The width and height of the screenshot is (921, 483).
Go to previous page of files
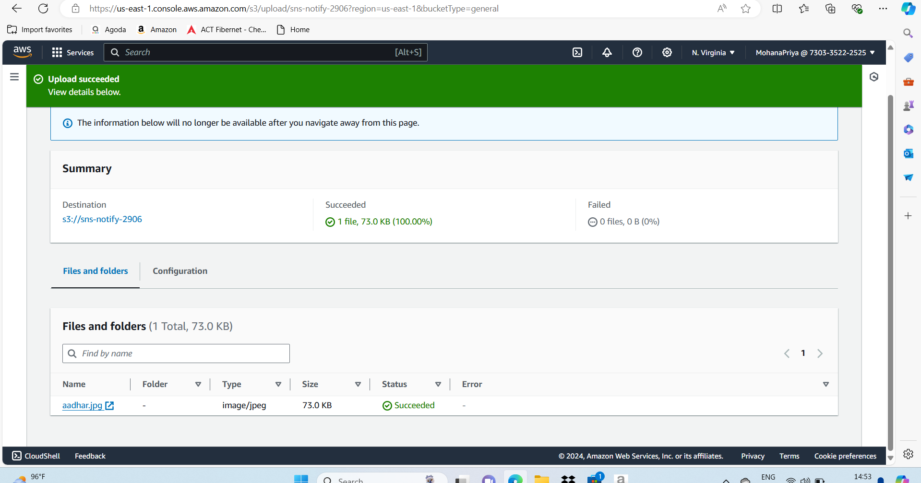point(787,353)
